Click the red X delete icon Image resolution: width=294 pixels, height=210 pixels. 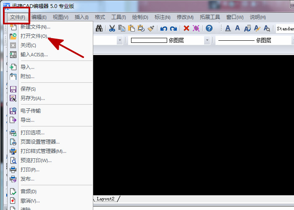pos(186,29)
